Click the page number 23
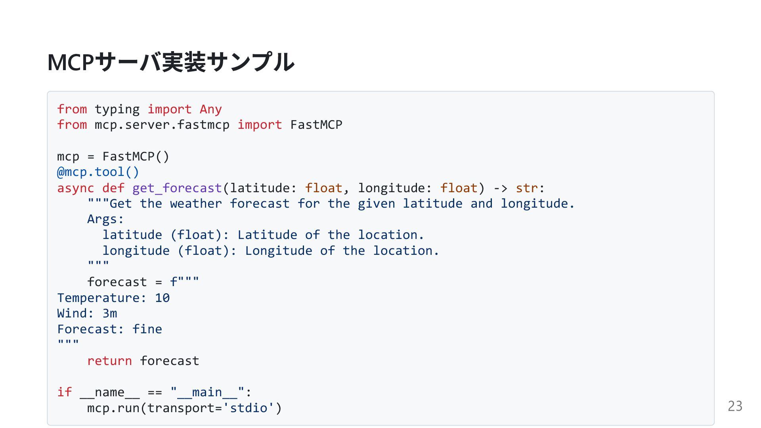761x428 pixels. pyautogui.click(x=735, y=406)
